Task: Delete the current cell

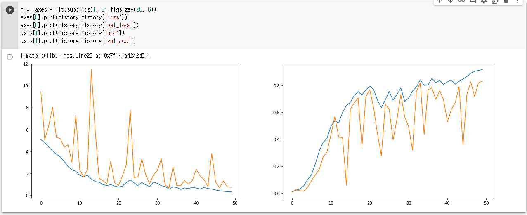Action: [506, 1]
